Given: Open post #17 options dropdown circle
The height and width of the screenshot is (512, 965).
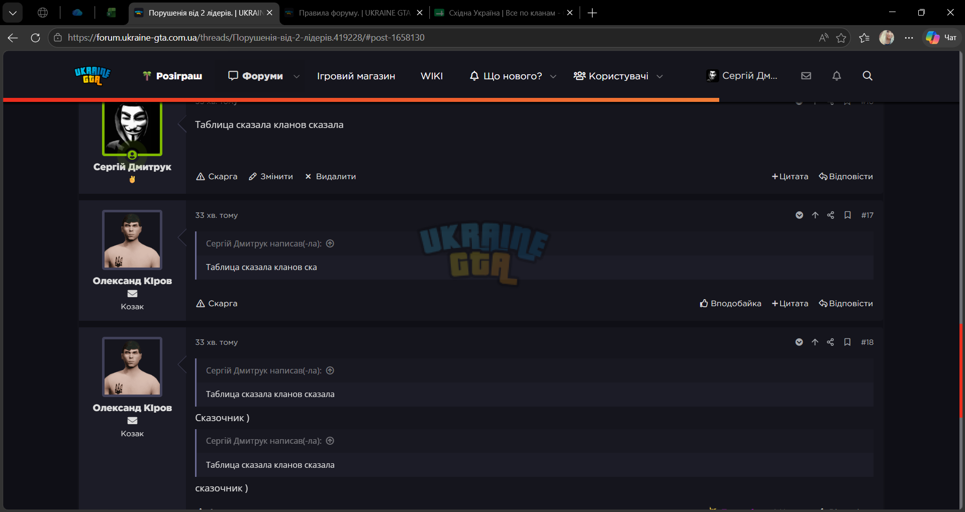Looking at the screenshot, I should point(799,215).
